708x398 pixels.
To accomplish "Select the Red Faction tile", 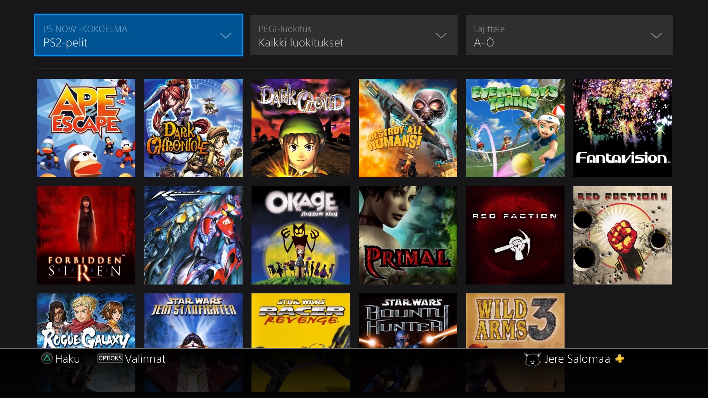I will point(515,235).
